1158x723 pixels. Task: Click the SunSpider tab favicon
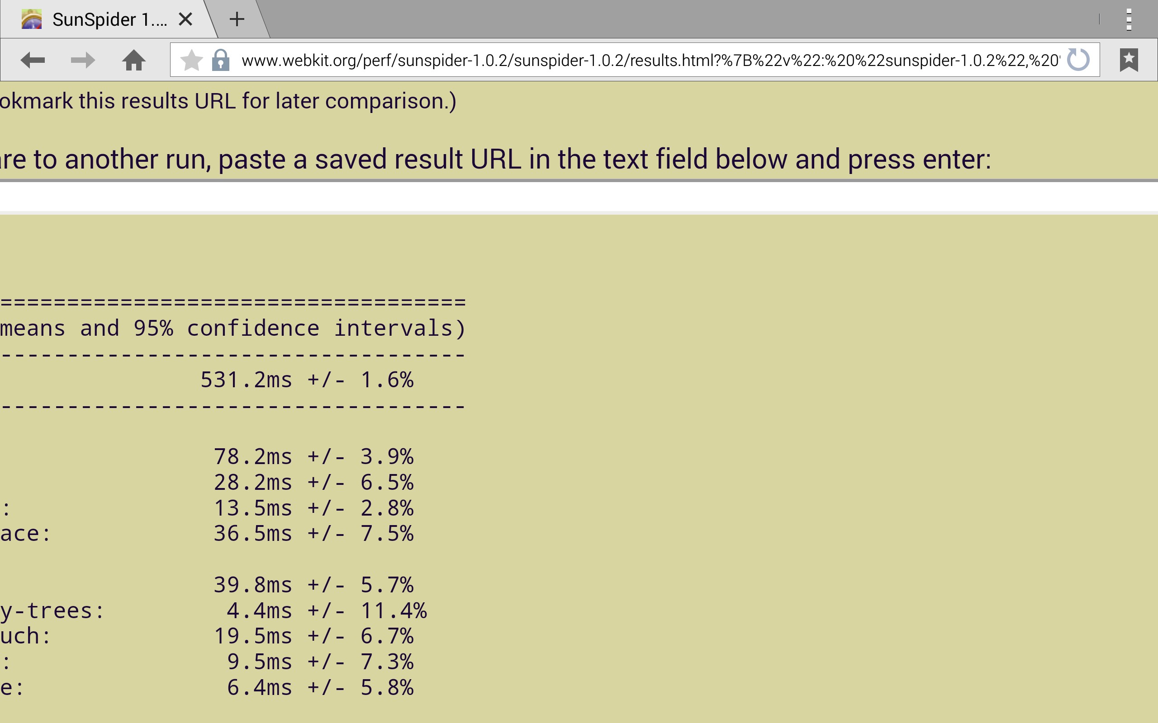32,19
